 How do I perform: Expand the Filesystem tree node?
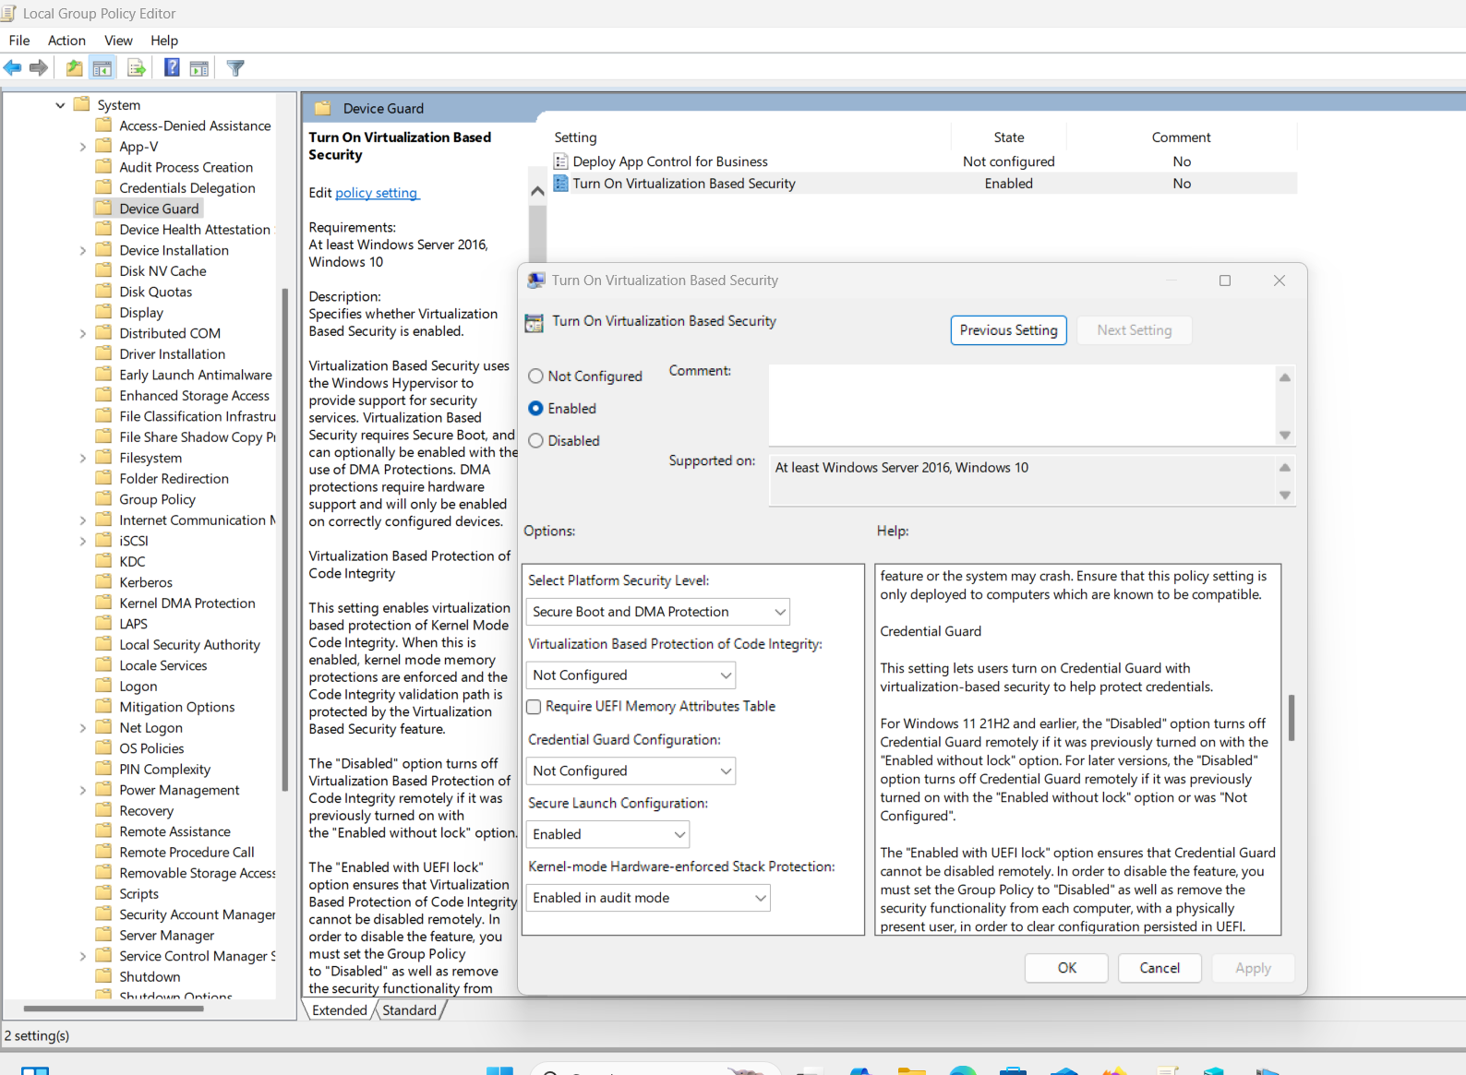coord(82,458)
